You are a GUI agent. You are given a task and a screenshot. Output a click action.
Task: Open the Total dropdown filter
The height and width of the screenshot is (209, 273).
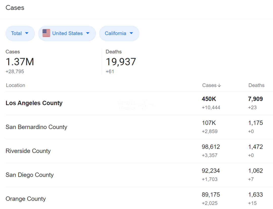(20, 33)
